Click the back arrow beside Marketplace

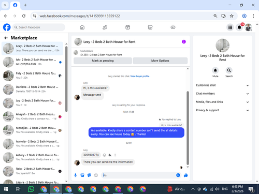(x=6, y=38)
